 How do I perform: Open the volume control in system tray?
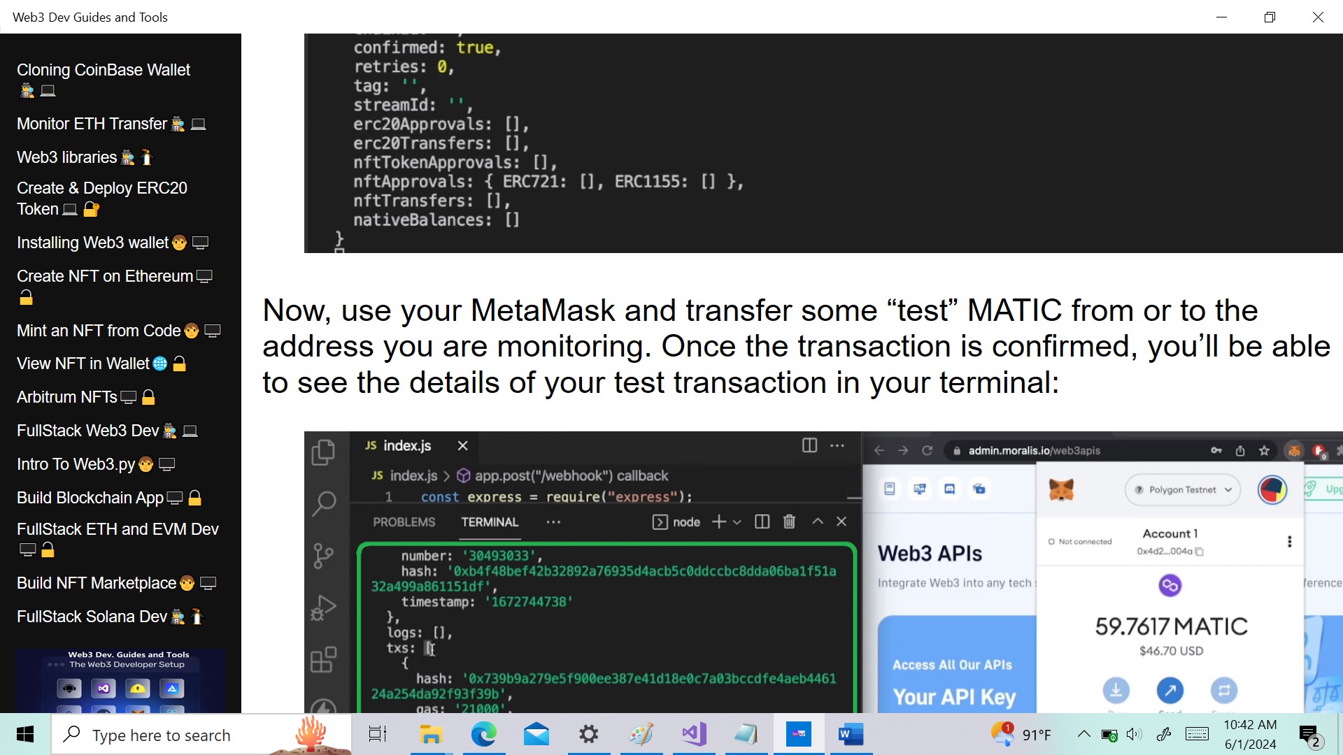1134,734
